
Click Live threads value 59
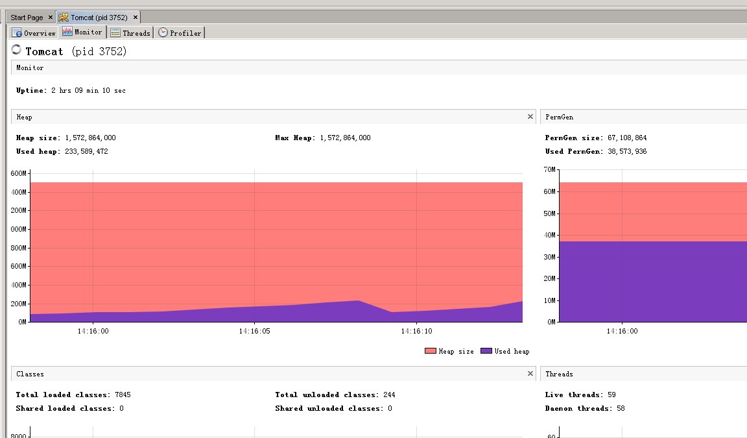coord(611,395)
